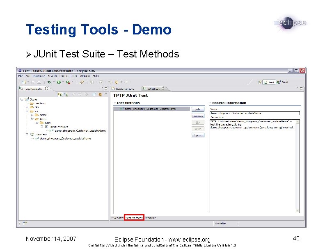
Task: Select the JUnitTest editor tab
Action: pos(154,89)
